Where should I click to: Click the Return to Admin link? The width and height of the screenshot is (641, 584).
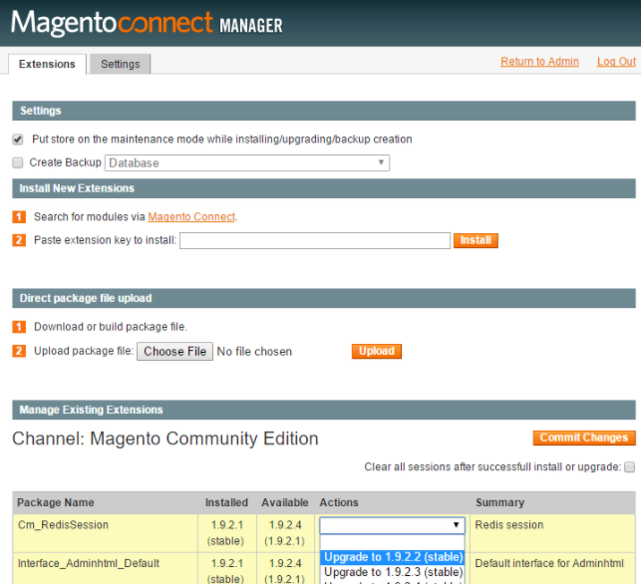click(x=539, y=62)
